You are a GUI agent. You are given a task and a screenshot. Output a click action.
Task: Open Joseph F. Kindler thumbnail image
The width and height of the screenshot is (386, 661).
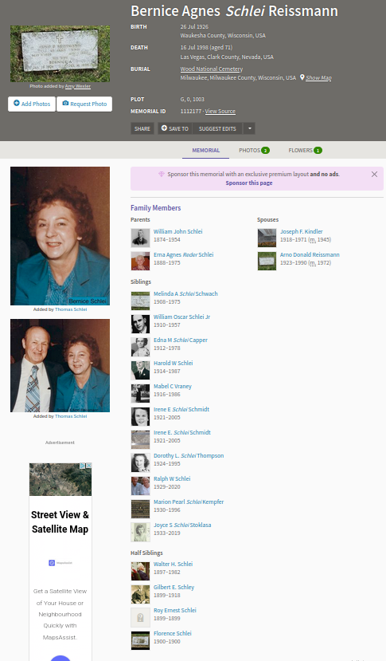pyautogui.click(x=267, y=238)
